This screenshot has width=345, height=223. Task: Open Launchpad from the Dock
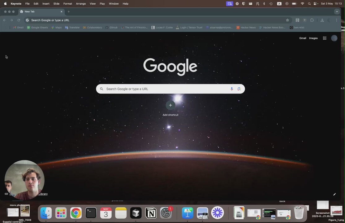[x=61, y=213]
